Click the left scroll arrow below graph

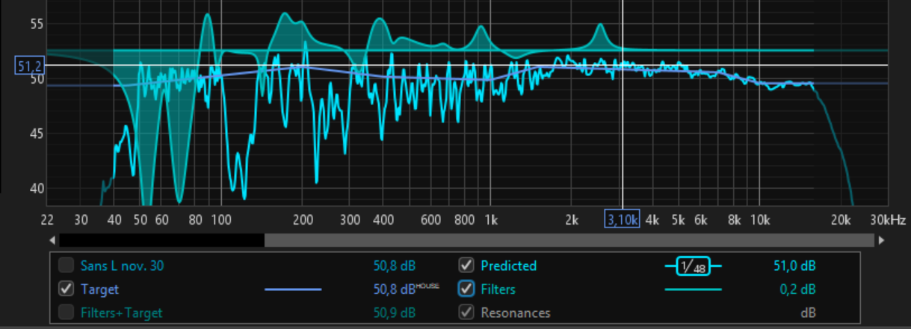[x=52, y=240]
